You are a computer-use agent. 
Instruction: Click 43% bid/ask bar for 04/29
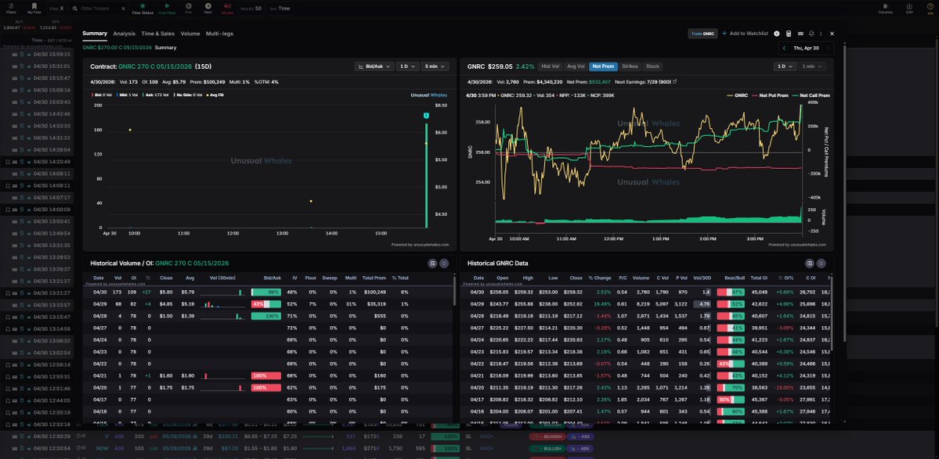point(266,303)
